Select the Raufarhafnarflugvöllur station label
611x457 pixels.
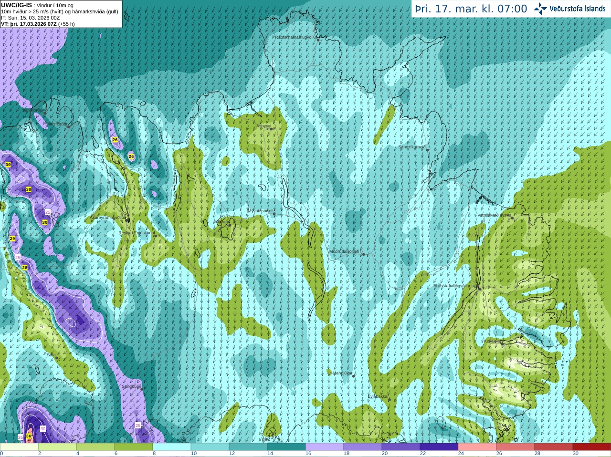tap(295, 37)
